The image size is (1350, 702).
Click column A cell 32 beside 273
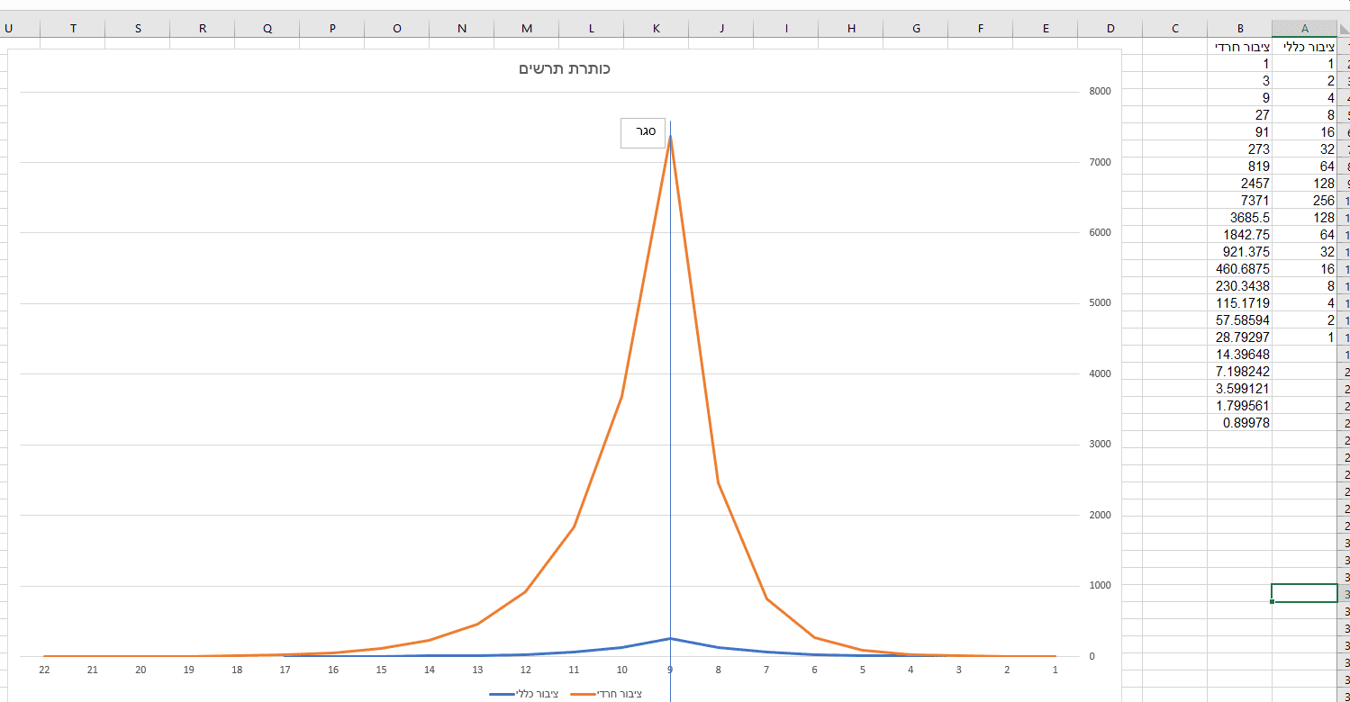1305,149
